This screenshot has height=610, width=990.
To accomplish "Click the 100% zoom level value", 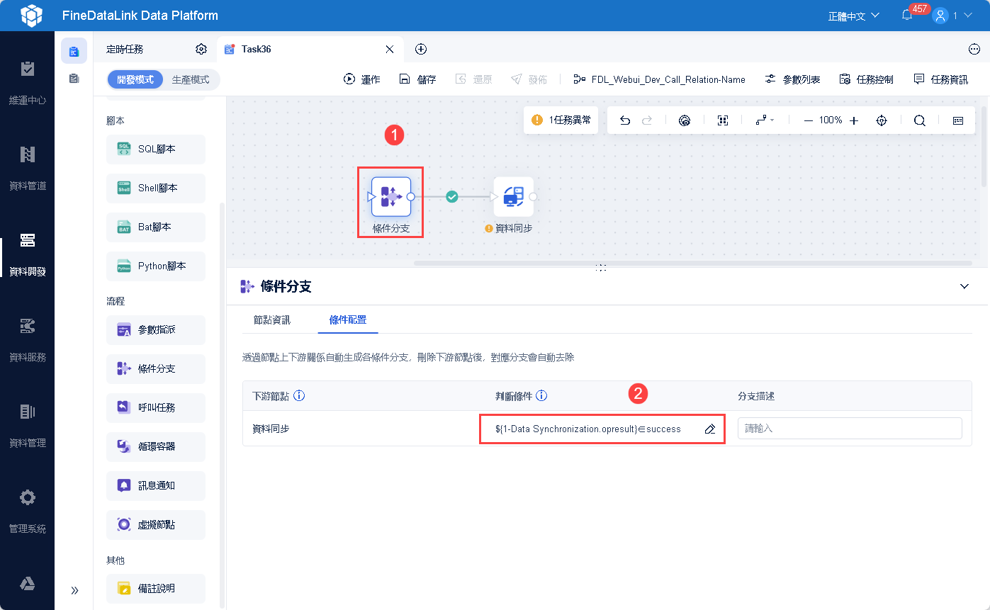I will coord(831,120).
